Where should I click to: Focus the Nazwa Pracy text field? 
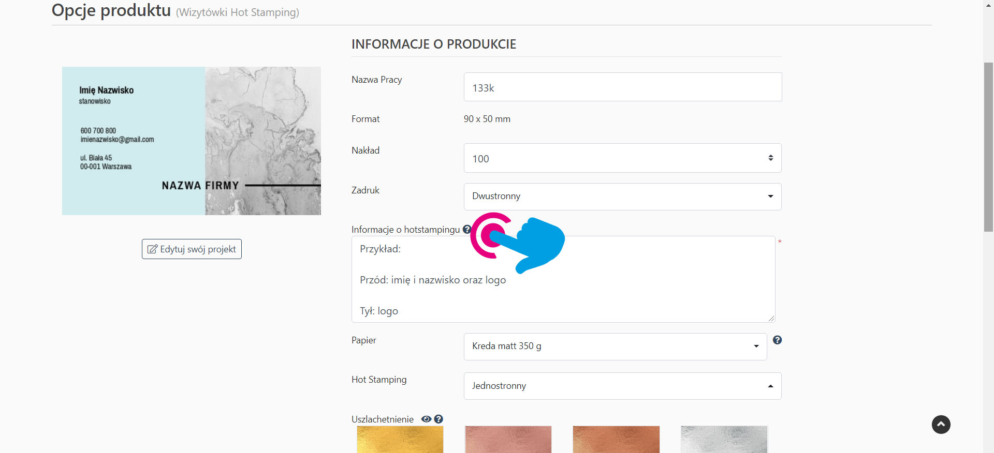[622, 87]
